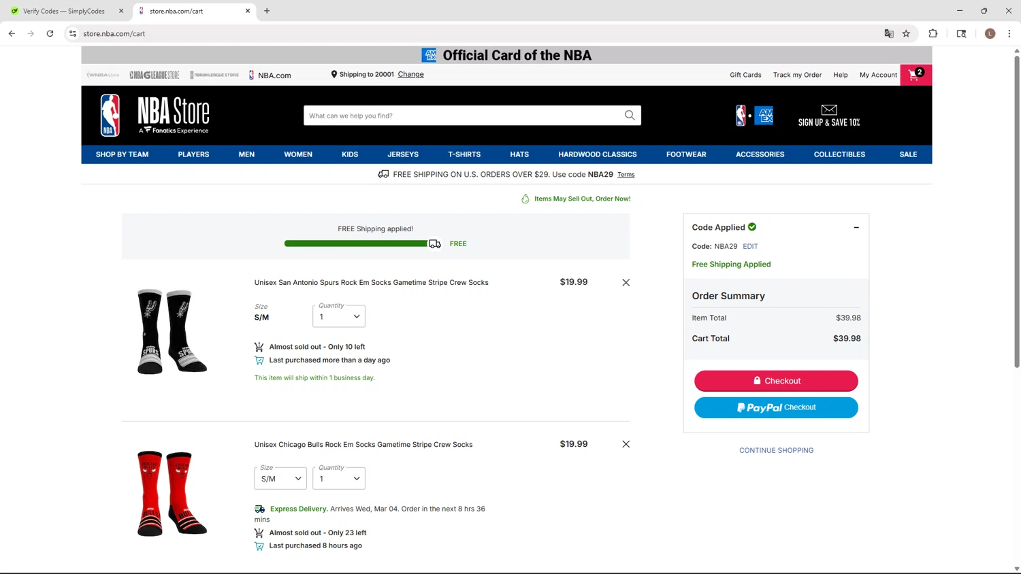Click the browser back arrow
This screenshot has height=574, width=1021.
coord(12,33)
